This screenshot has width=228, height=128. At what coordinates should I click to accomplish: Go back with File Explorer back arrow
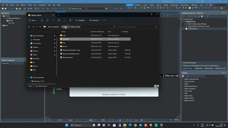(29, 27)
